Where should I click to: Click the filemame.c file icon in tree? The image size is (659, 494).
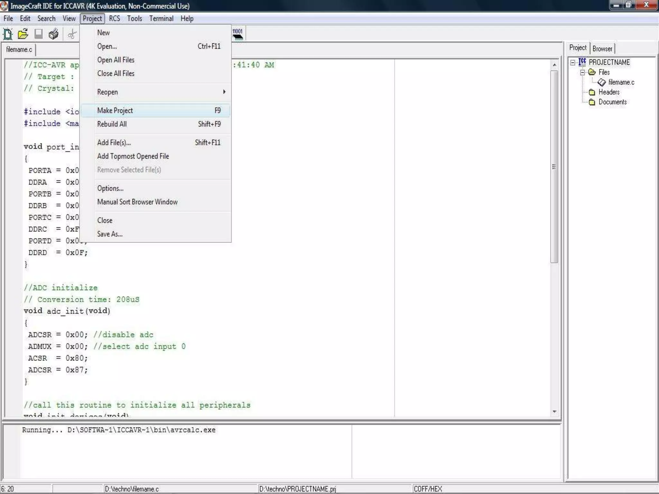tap(601, 82)
